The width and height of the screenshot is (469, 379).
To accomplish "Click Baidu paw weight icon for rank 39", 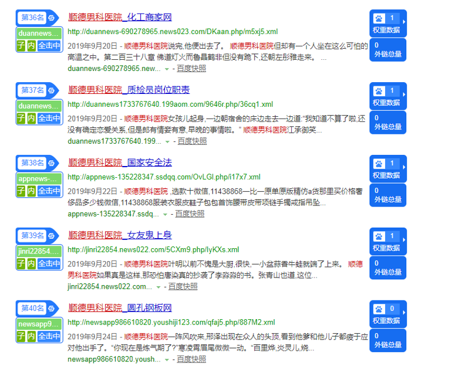I will (379, 236).
